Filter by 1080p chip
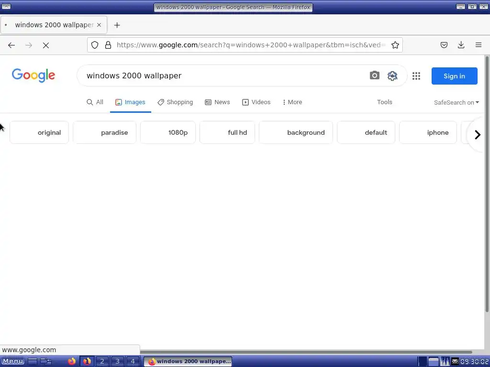The image size is (490, 367). coord(168,132)
